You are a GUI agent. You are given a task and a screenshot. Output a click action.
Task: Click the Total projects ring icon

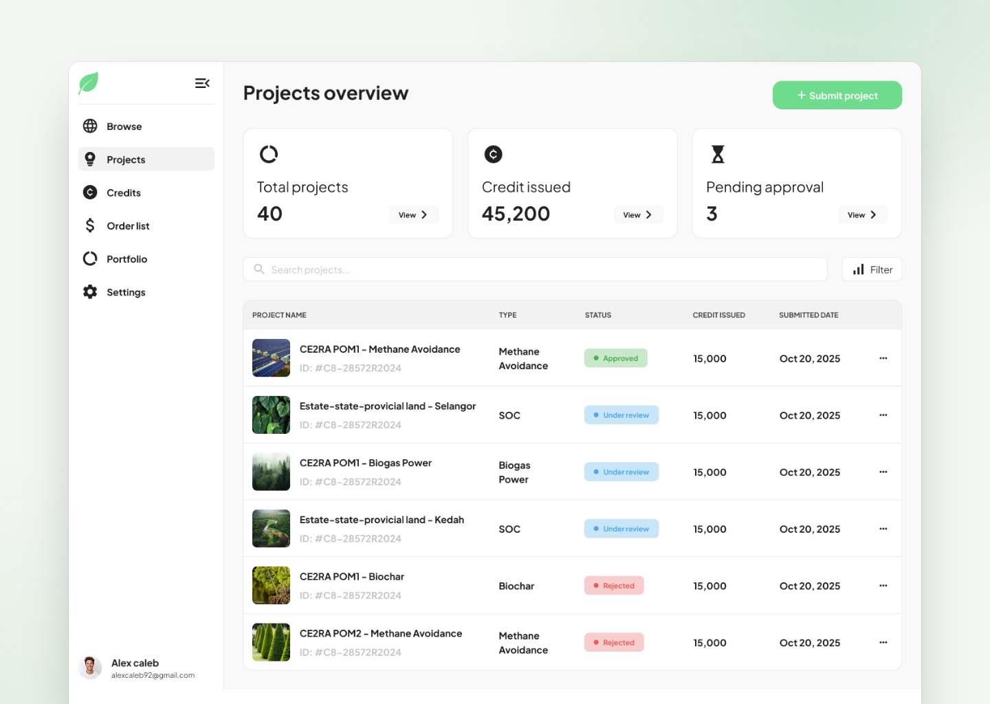(x=269, y=154)
